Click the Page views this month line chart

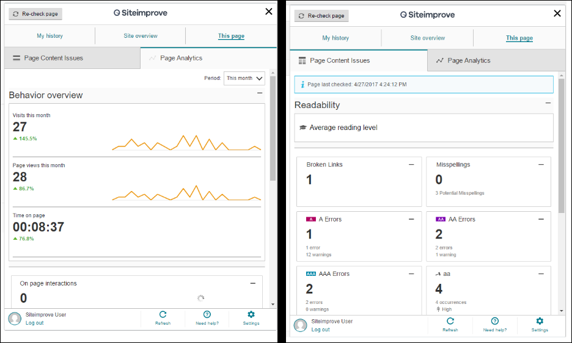(x=186, y=193)
